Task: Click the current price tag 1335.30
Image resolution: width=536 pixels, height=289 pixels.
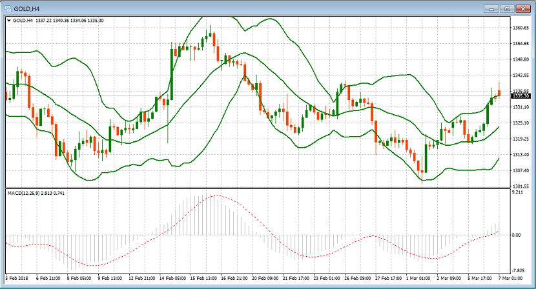Action: 521,96
